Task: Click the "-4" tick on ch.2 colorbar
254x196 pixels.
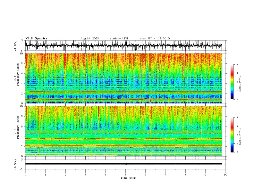Action: click(x=237, y=126)
